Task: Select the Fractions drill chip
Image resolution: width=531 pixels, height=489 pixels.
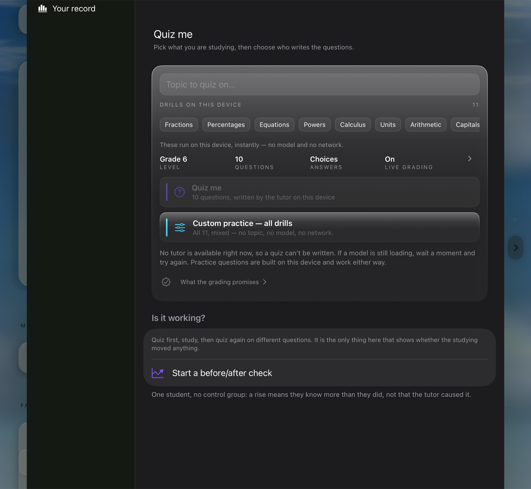Action: click(x=179, y=124)
